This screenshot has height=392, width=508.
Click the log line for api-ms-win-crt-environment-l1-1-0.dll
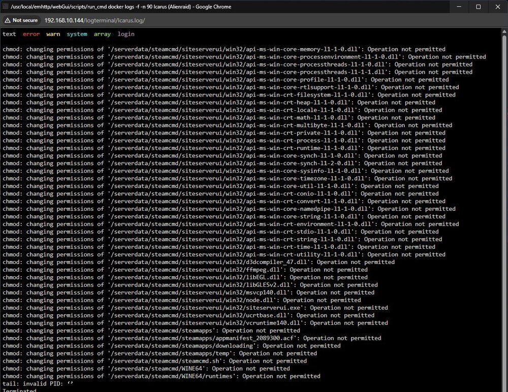tap(231, 224)
